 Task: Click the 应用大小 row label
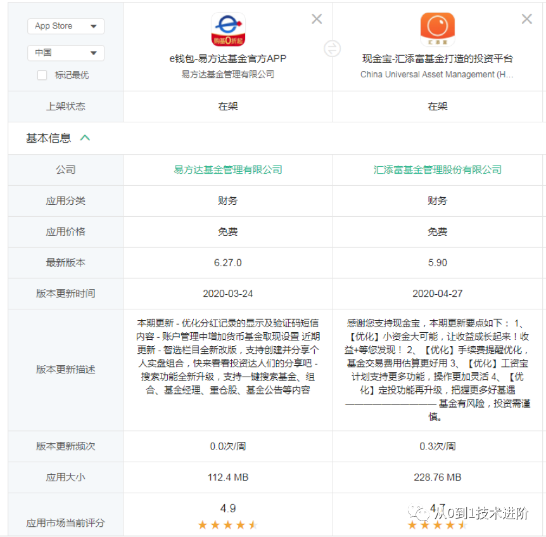point(66,477)
